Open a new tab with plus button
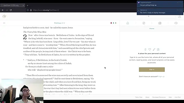184x103 pixels. [28, 5]
